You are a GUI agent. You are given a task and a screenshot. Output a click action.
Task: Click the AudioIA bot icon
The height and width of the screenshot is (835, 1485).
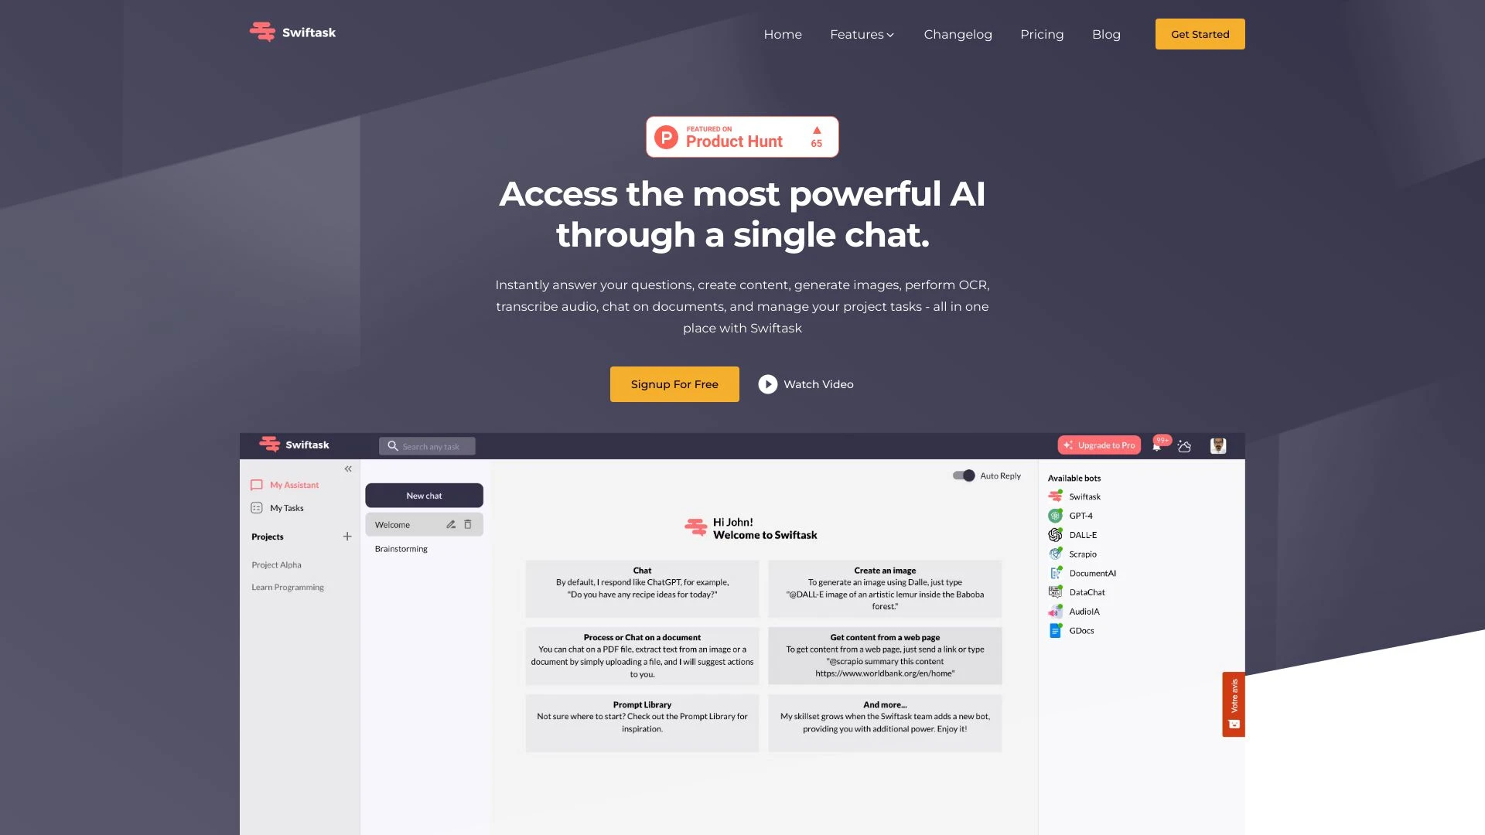1055,611
